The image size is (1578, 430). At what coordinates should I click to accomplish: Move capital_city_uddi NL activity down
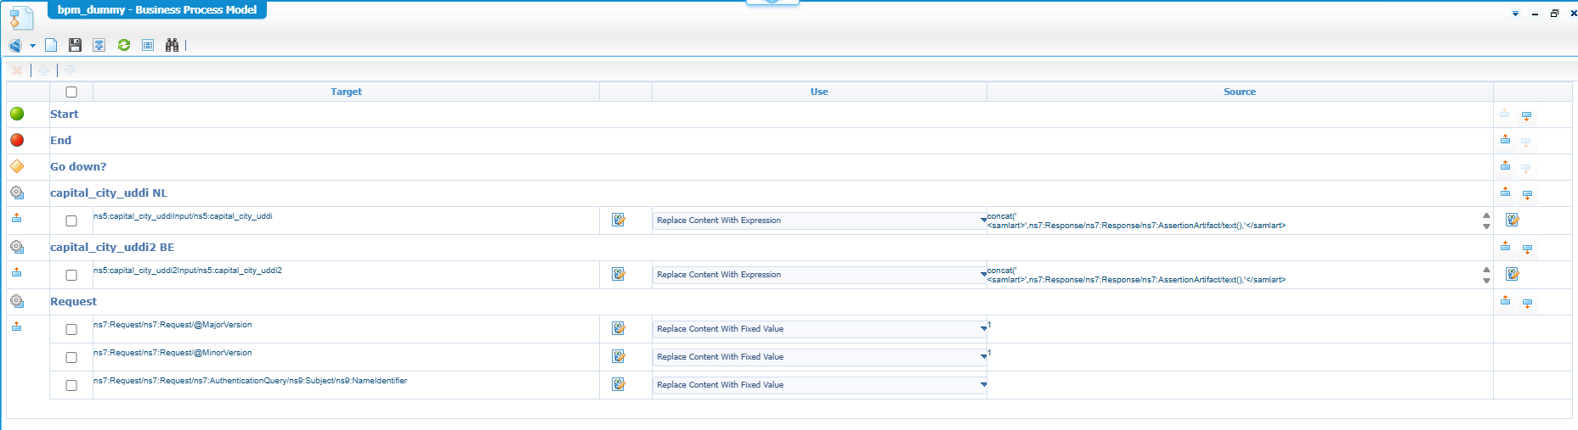[1527, 194]
